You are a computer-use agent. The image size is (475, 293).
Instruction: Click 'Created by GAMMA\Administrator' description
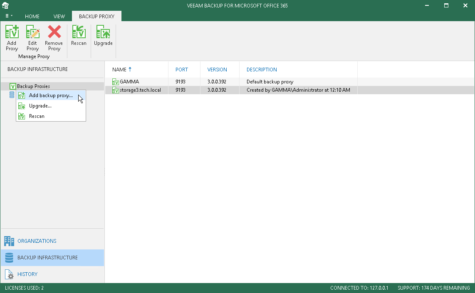click(298, 90)
